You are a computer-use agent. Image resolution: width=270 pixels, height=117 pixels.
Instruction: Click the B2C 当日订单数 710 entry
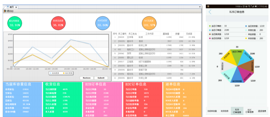[x=136, y=89]
